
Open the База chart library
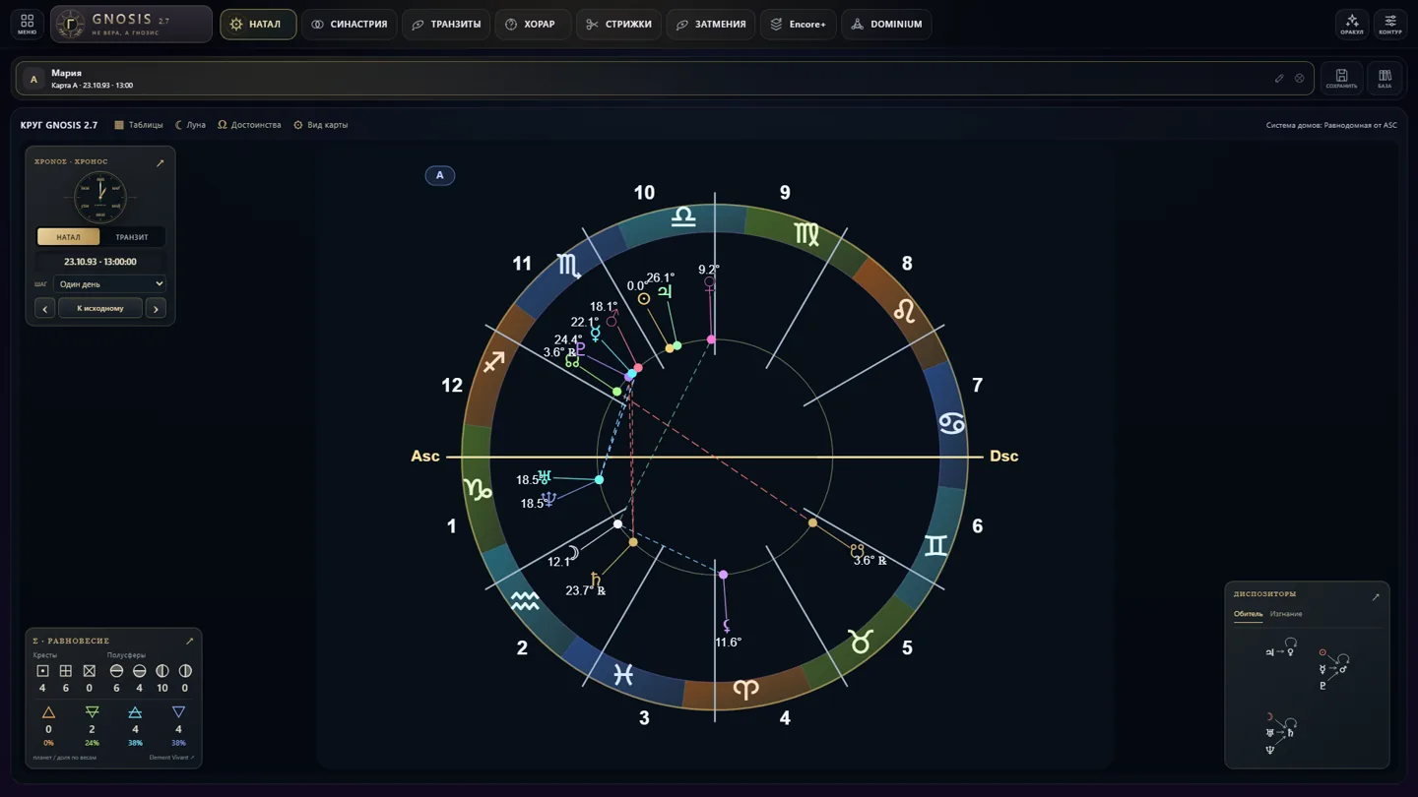coord(1385,79)
